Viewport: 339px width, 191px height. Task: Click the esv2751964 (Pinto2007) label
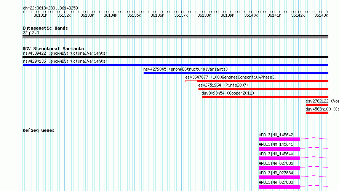click(223, 85)
